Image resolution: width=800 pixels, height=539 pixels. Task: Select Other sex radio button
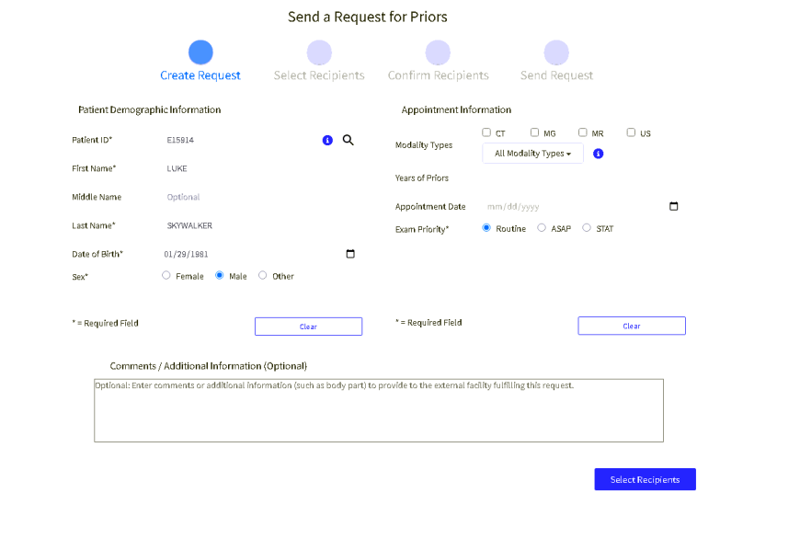point(262,276)
